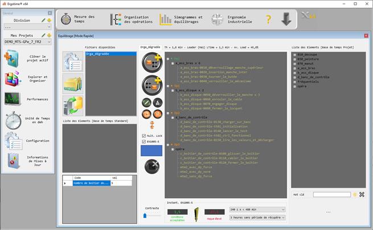Click the yellow question mark help icon

click(268, 19)
